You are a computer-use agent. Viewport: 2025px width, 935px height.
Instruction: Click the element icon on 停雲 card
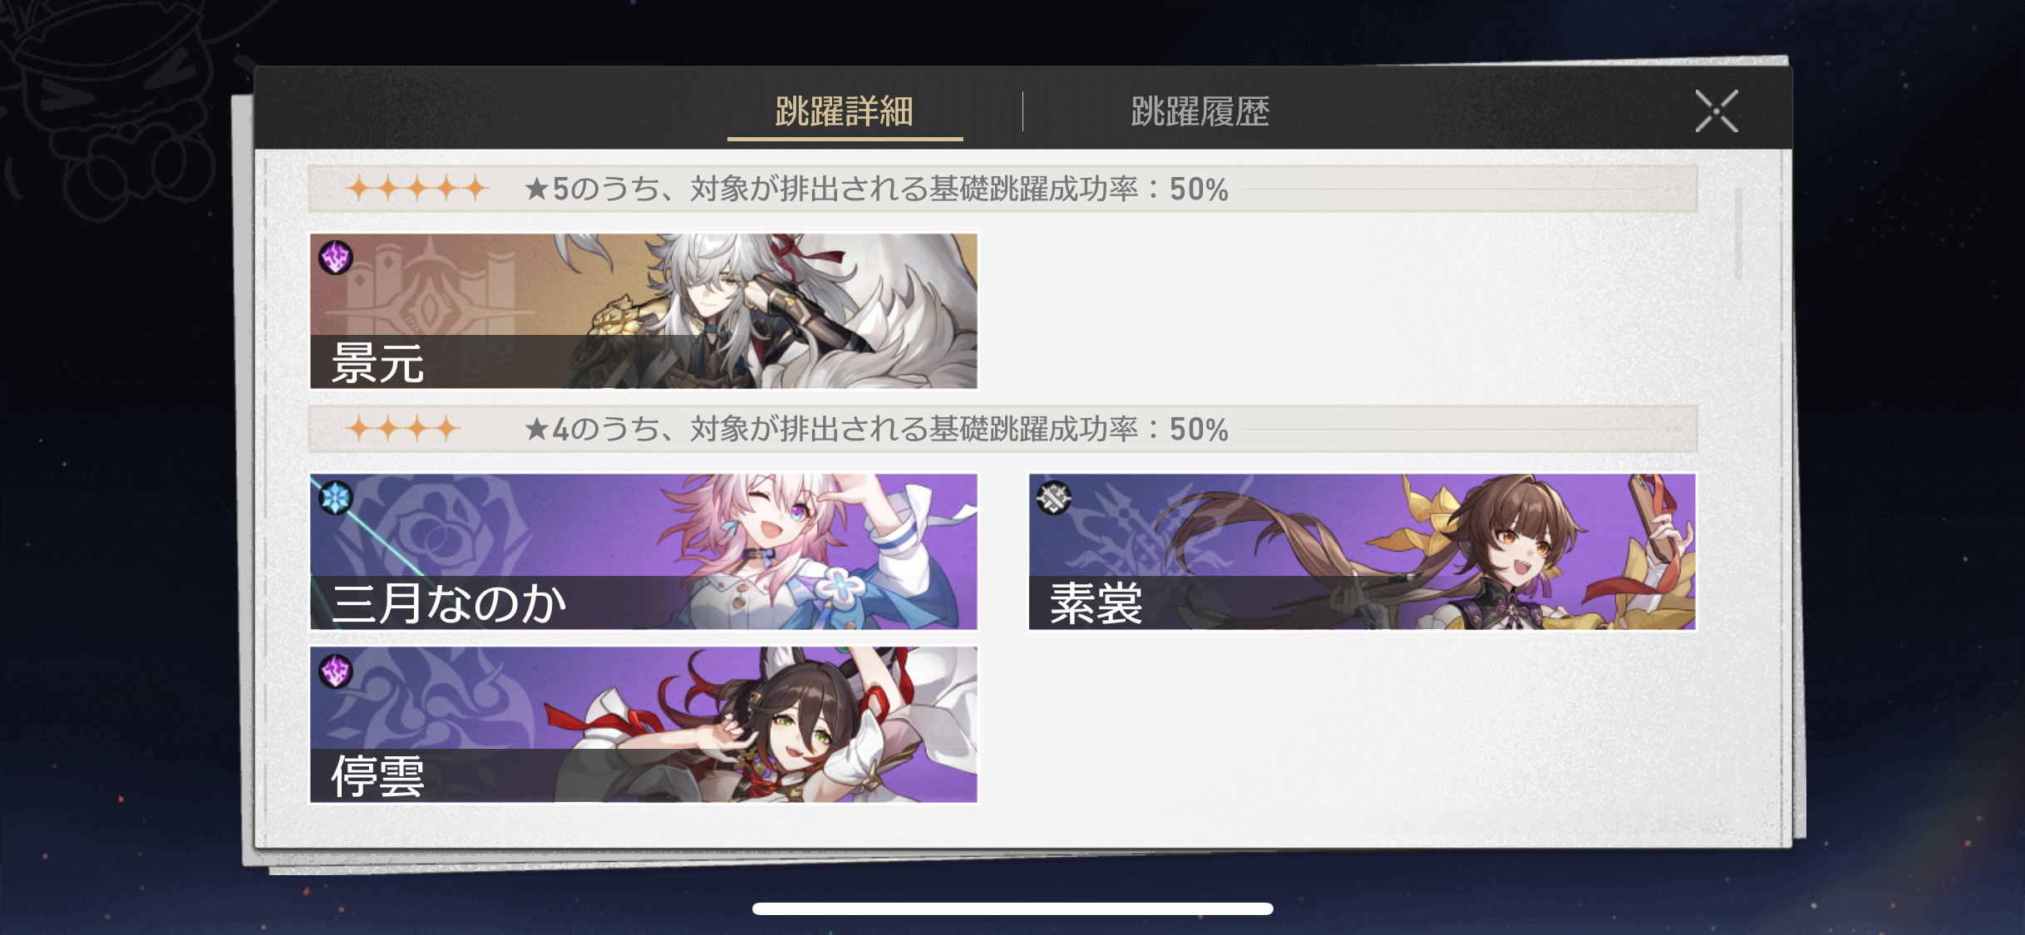coord(336,671)
